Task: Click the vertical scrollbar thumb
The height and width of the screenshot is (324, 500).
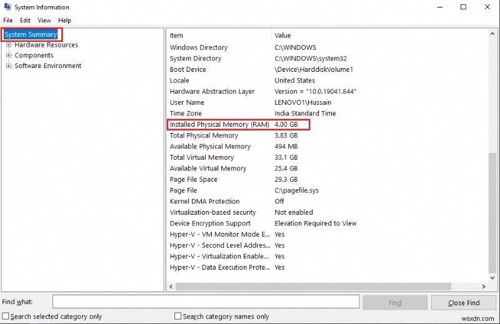Action: 492,213
